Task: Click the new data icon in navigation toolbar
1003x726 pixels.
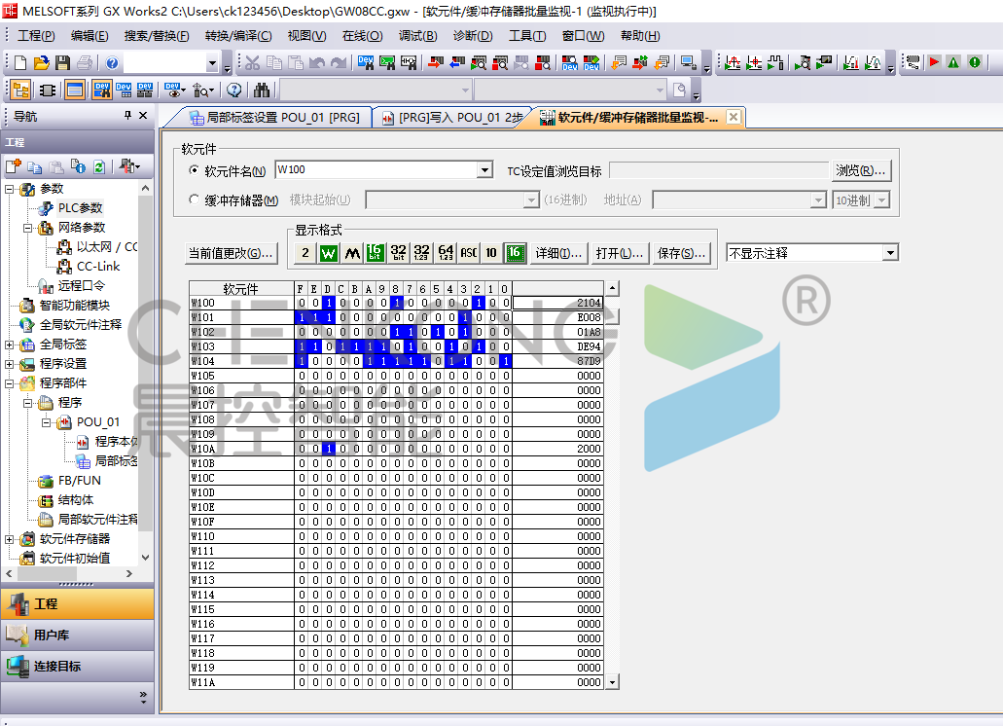Action: (14, 167)
